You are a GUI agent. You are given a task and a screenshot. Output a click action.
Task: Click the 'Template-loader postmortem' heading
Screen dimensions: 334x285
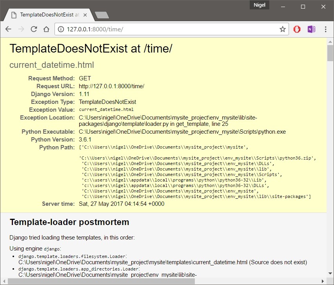click(69, 222)
